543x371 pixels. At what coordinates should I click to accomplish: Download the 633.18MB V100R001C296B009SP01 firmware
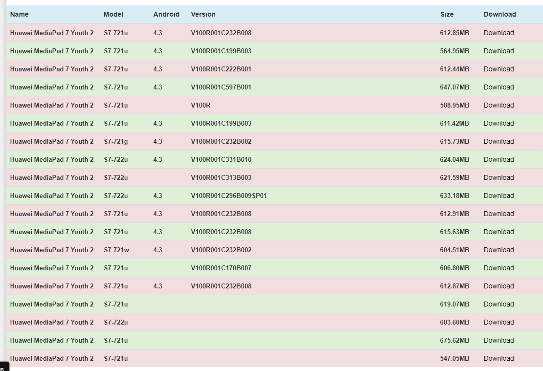pos(498,196)
